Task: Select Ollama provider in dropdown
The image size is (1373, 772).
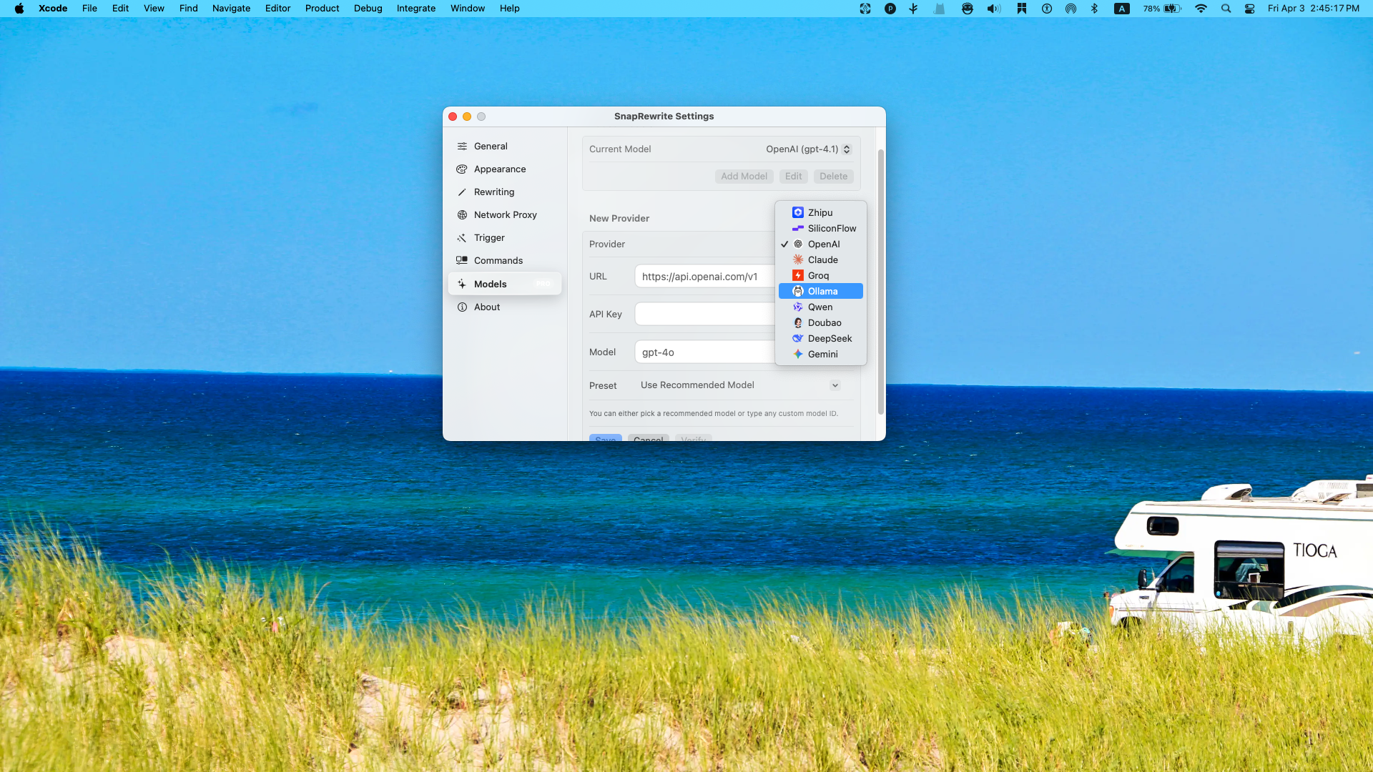Action: click(x=821, y=291)
